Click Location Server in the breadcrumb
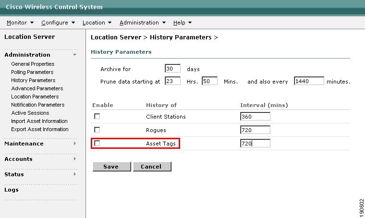The height and width of the screenshot is (218, 365). tap(116, 37)
